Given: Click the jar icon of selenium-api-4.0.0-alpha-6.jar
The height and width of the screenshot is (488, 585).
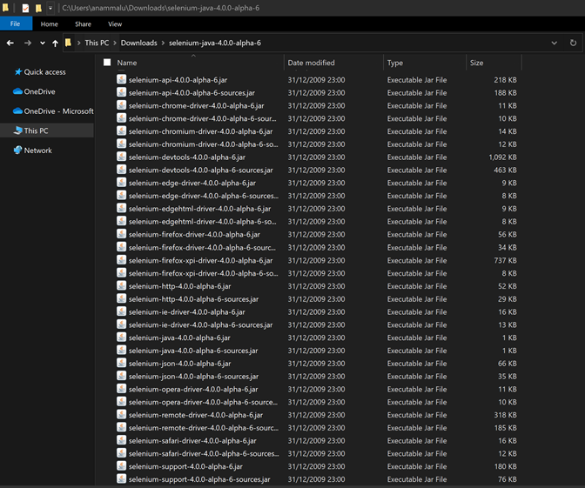Looking at the screenshot, I should pos(121,79).
